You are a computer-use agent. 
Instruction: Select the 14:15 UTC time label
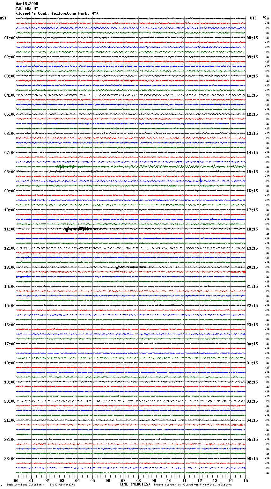[252, 153]
